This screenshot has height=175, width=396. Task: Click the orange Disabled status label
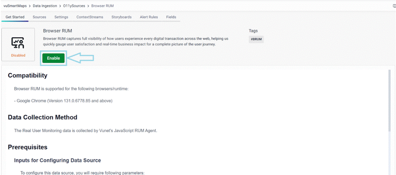pos(18,55)
